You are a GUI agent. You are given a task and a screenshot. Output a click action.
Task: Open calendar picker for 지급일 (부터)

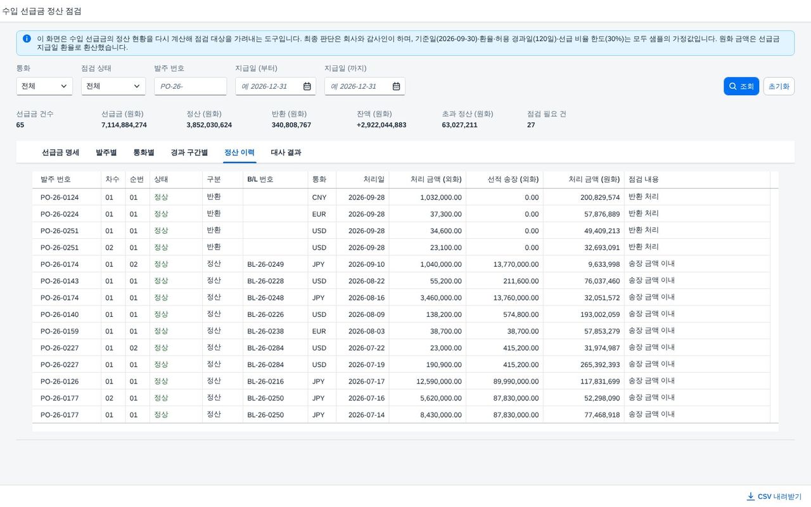pos(307,86)
